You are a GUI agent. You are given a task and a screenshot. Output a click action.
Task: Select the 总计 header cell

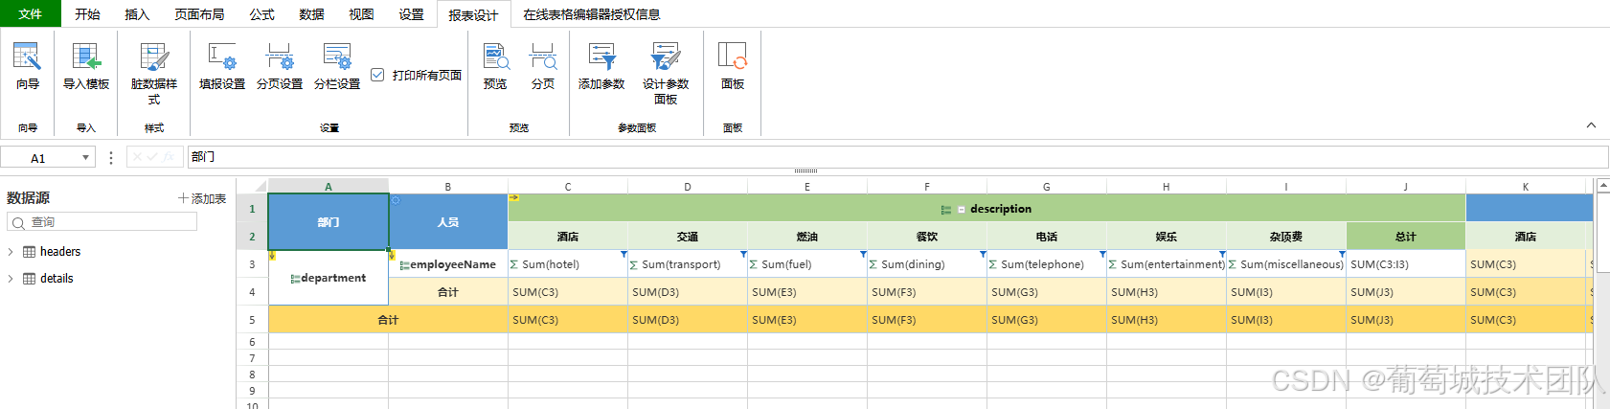point(1406,237)
